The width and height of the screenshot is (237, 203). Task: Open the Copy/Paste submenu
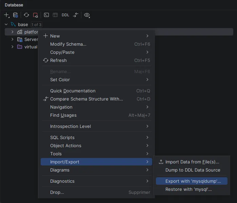tap(96, 52)
